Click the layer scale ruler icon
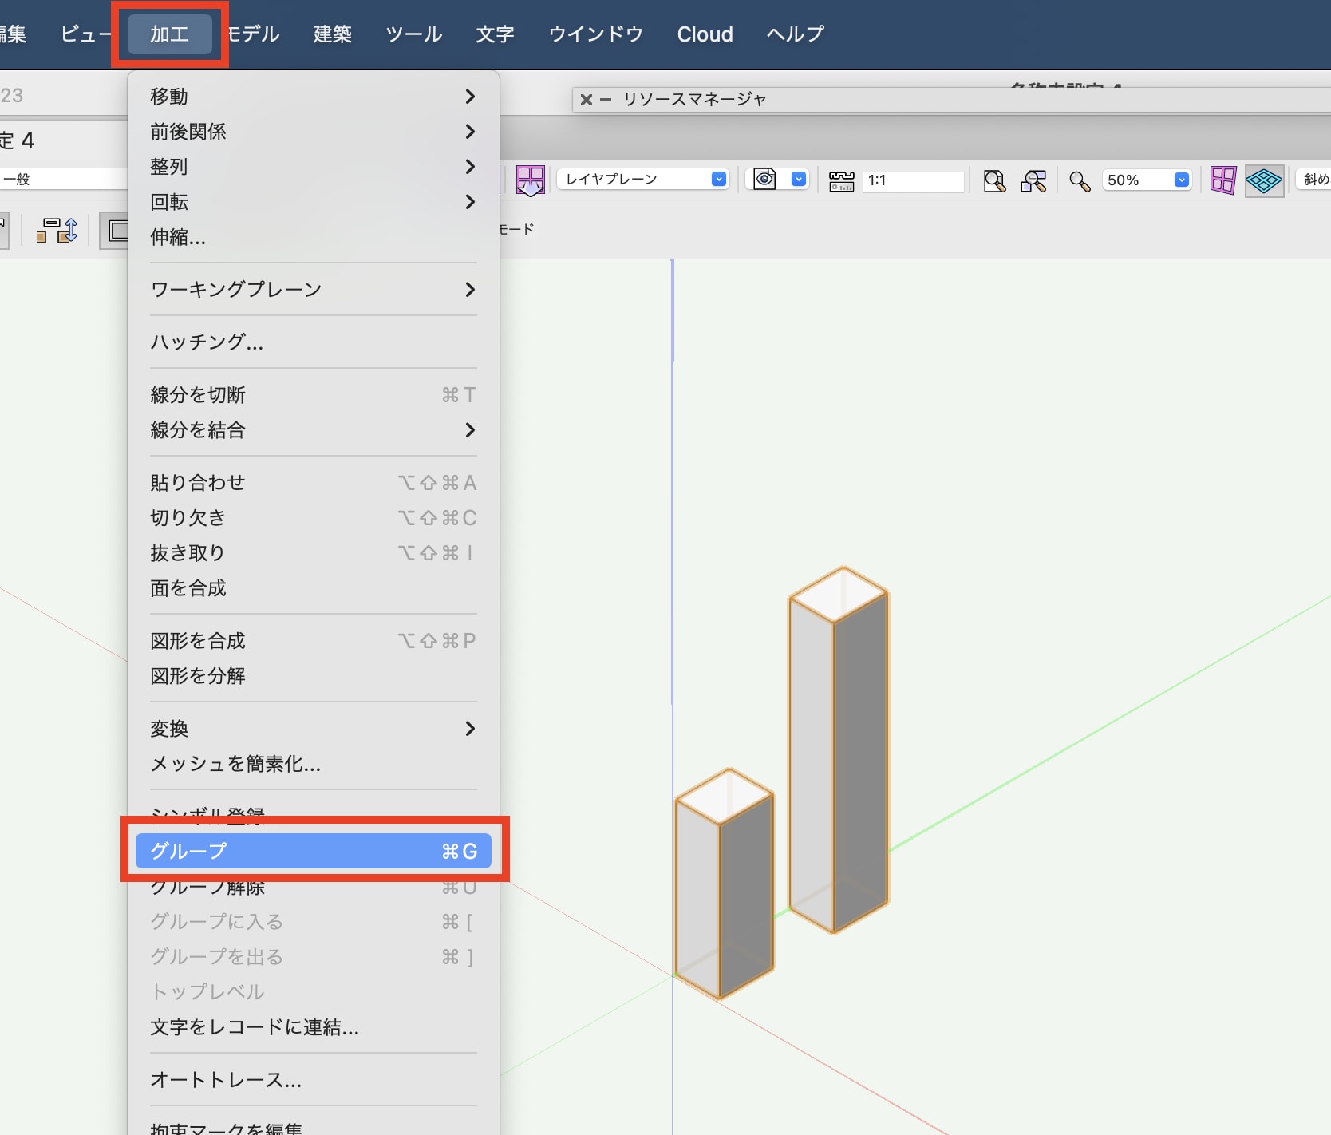The height and width of the screenshot is (1135, 1331). 841,180
